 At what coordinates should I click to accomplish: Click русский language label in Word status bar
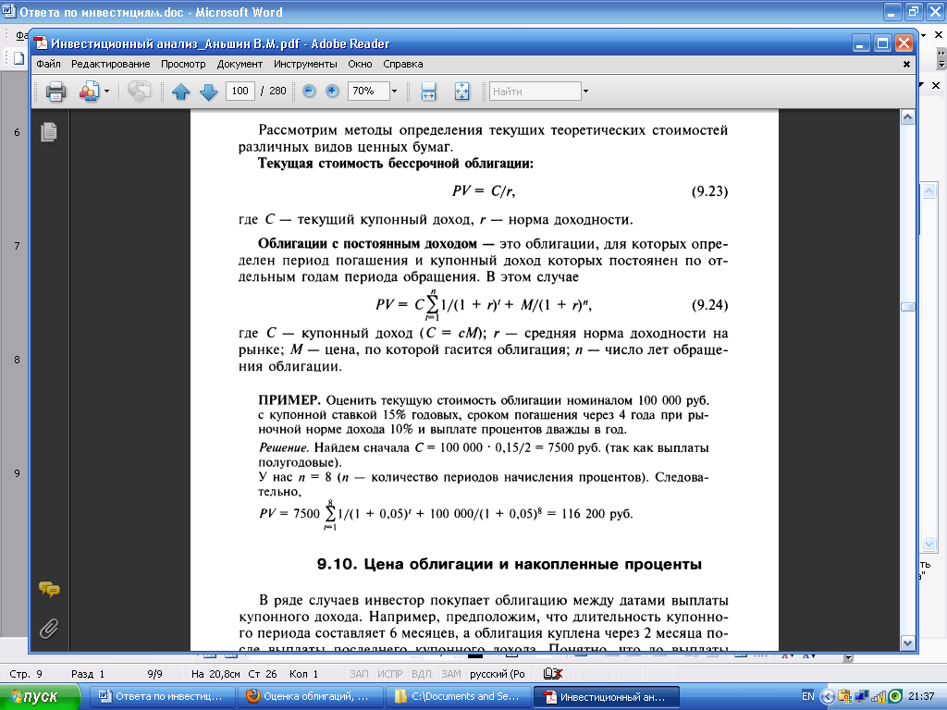coord(497,674)
